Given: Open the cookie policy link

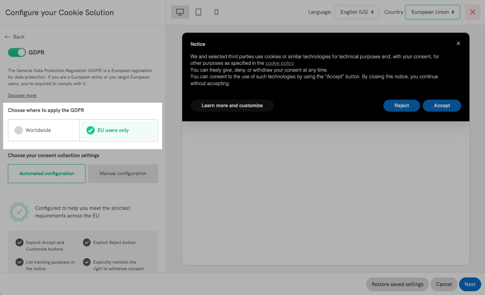Looking at the screenshot, I should click(279, 63).
